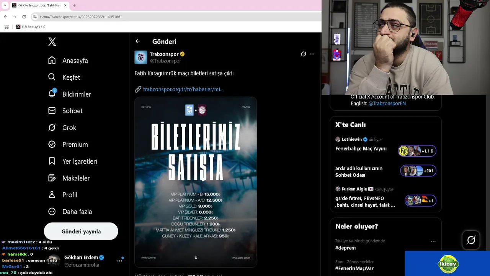Open Makaleler icon in sidebar
This screenshot has height=276, width=490.
[x=52, y=178]
